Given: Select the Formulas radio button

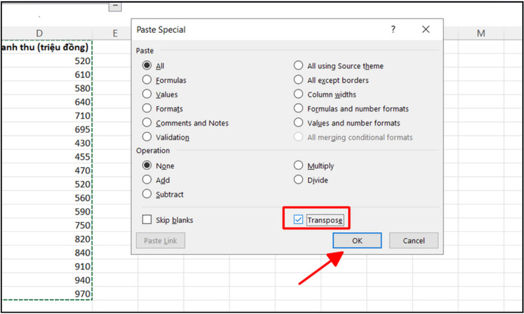Looking at the screenshot, I should pyautogui.click(x=147, y=80).
